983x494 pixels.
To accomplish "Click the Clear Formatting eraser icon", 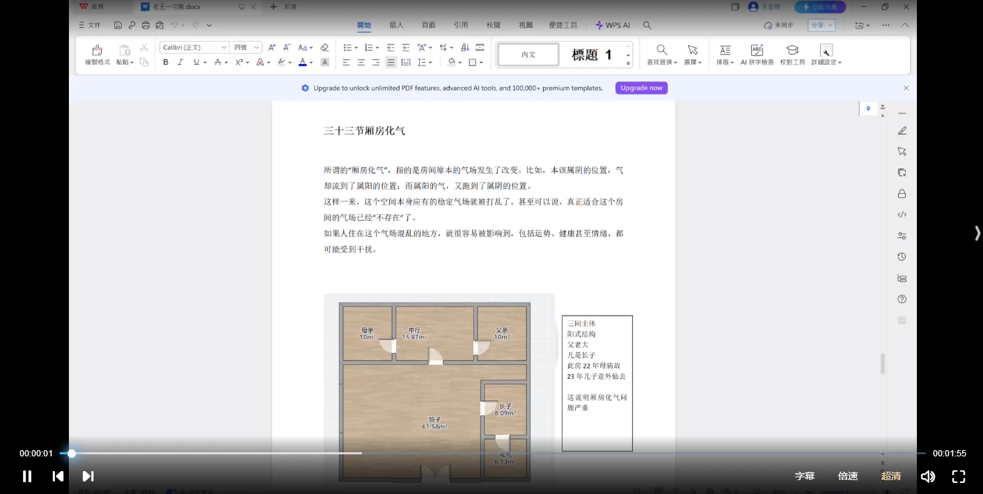I will [324, 47].
